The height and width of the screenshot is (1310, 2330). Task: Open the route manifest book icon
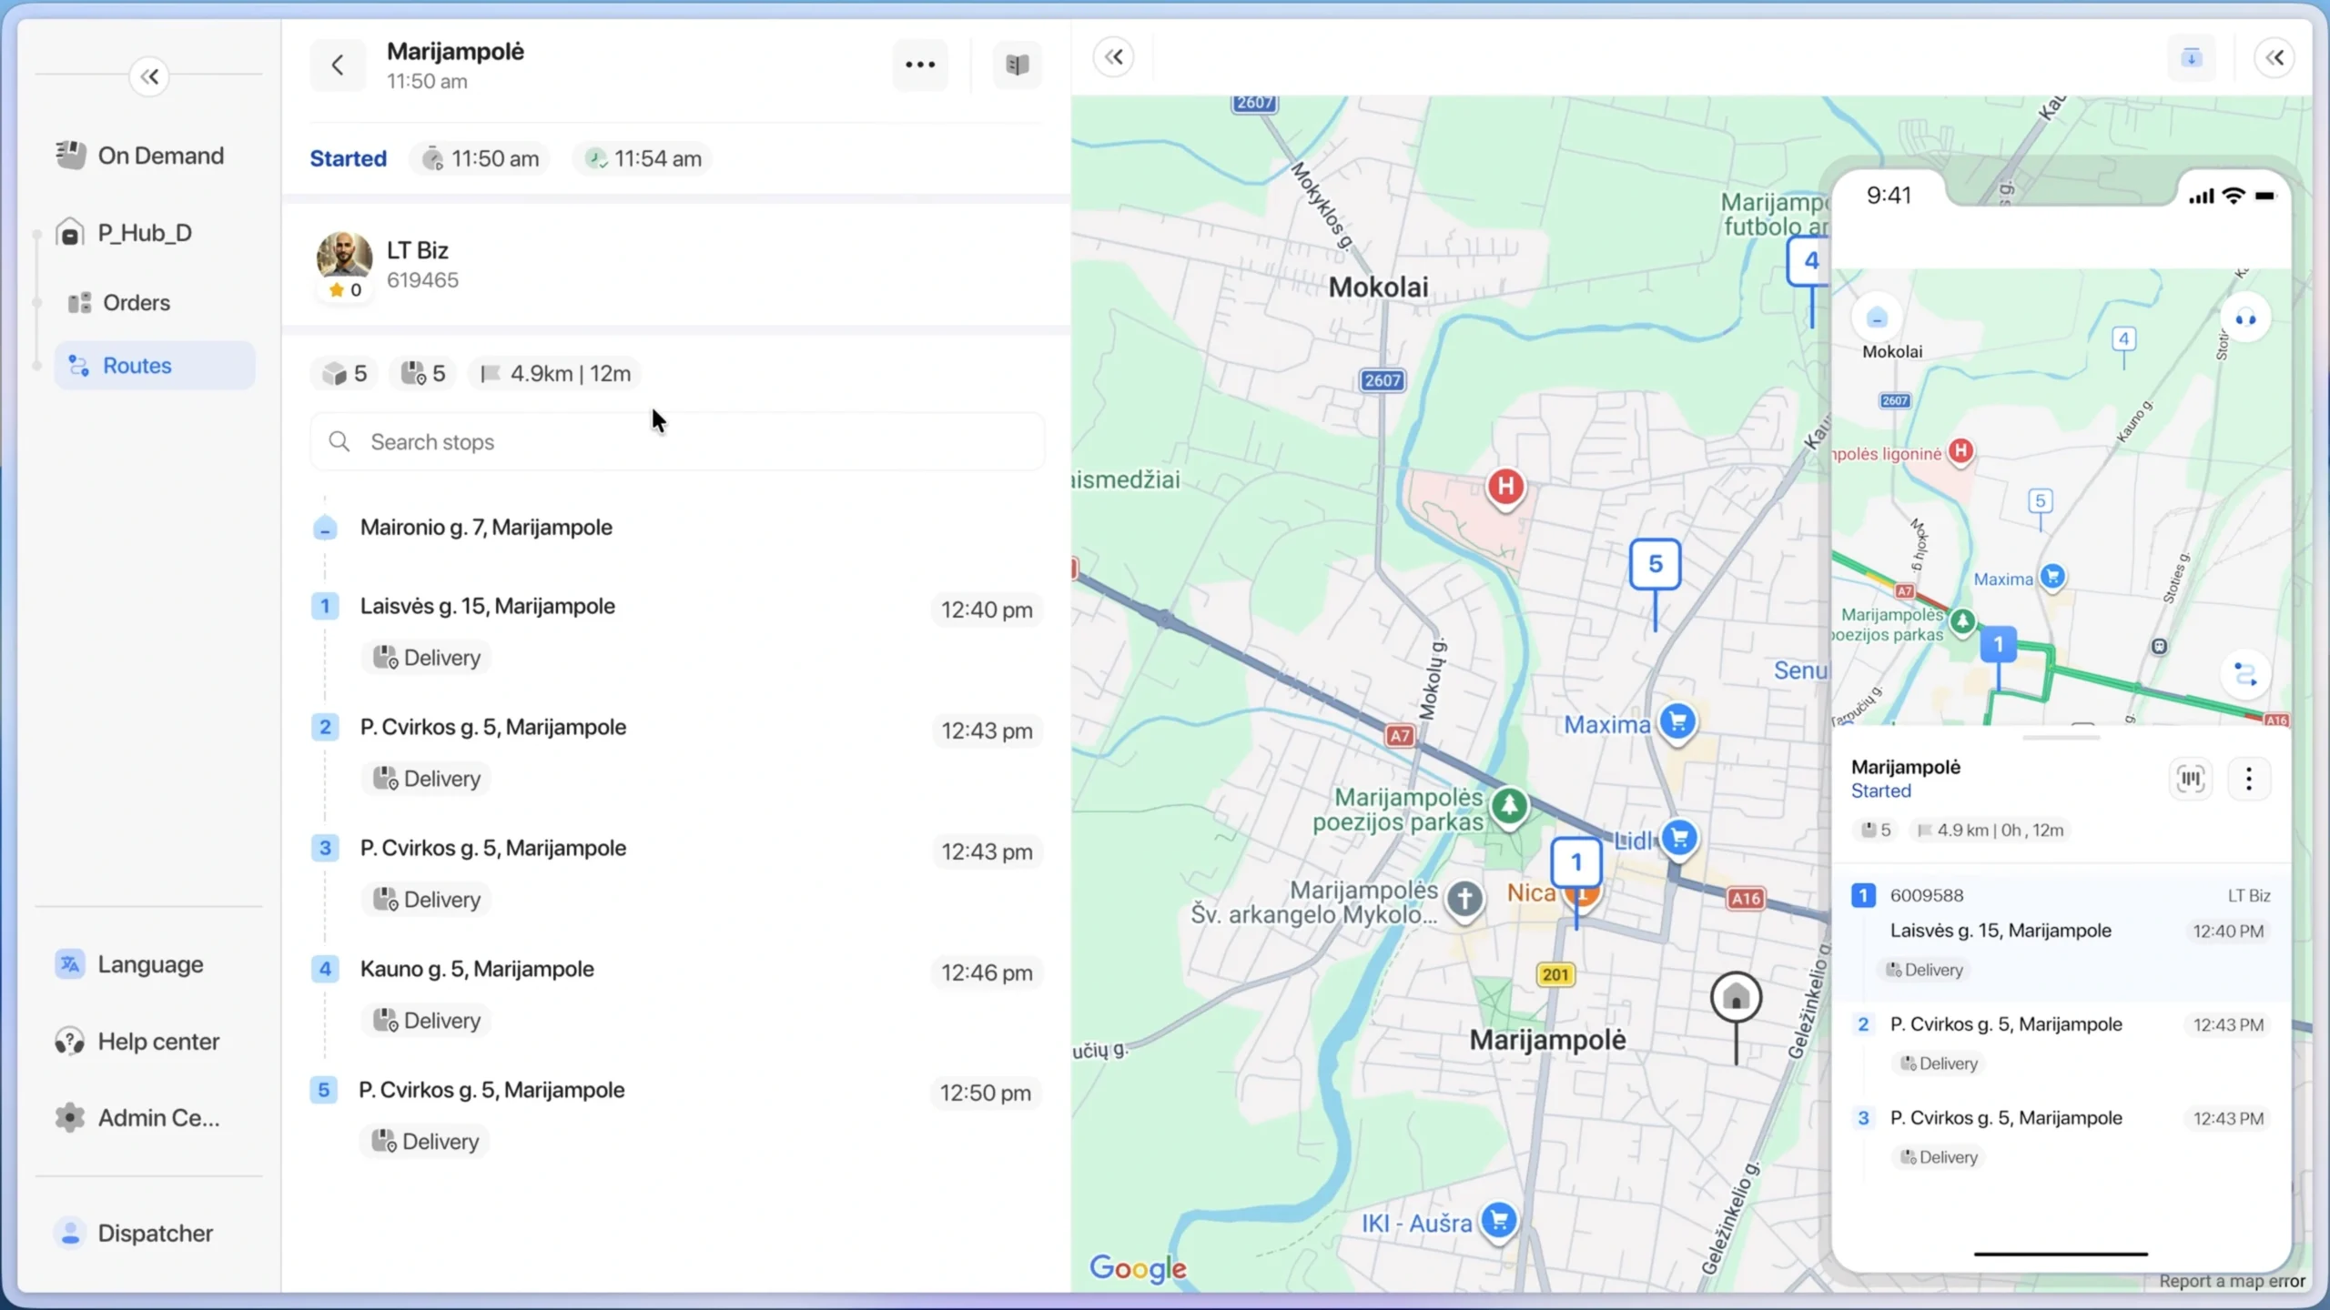[x=1016, y=65]
